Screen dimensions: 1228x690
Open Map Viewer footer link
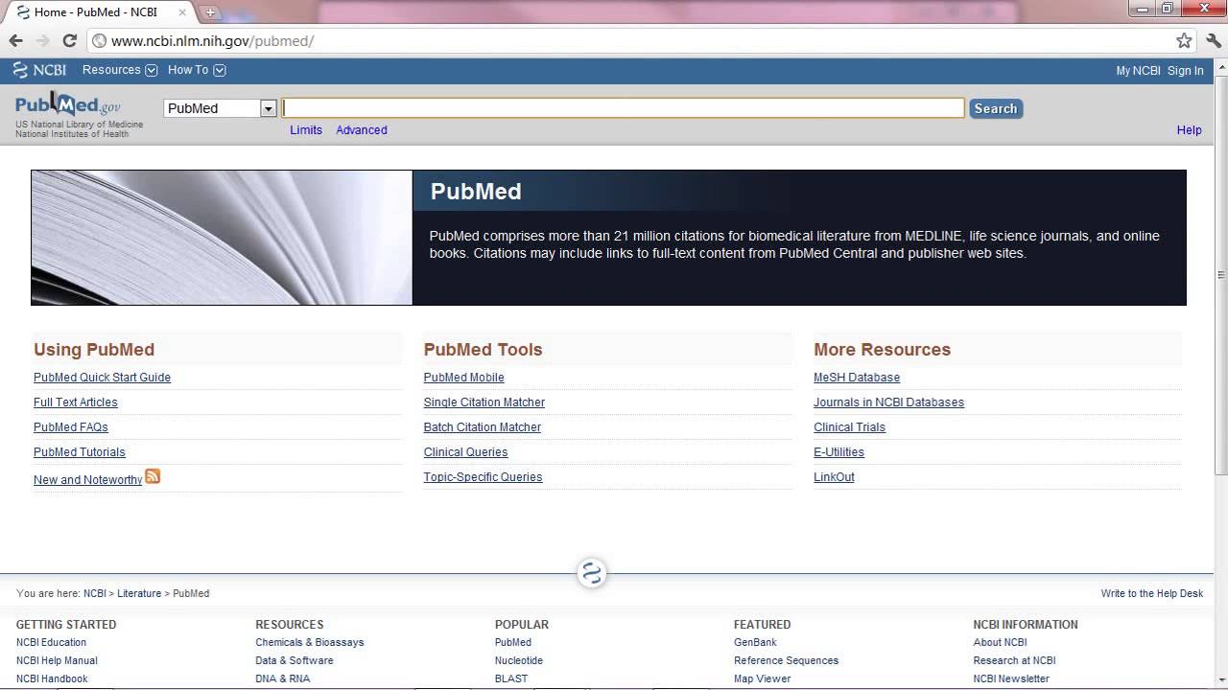tap(763, 678)
